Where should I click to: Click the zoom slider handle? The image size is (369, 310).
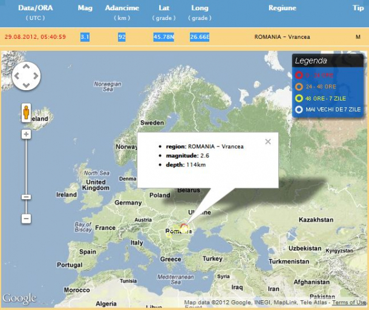26,197
